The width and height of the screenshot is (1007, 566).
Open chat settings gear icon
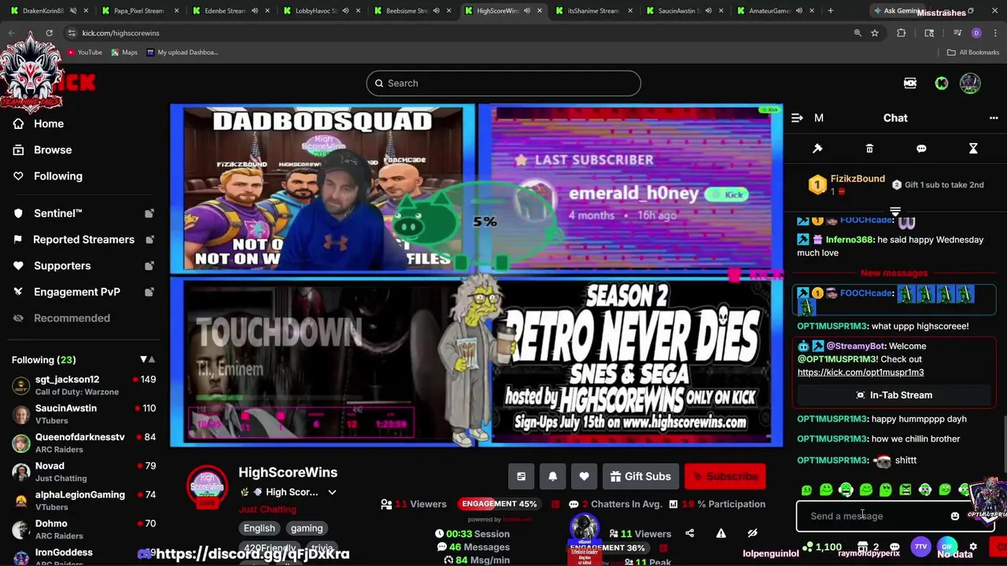(973, 546)
